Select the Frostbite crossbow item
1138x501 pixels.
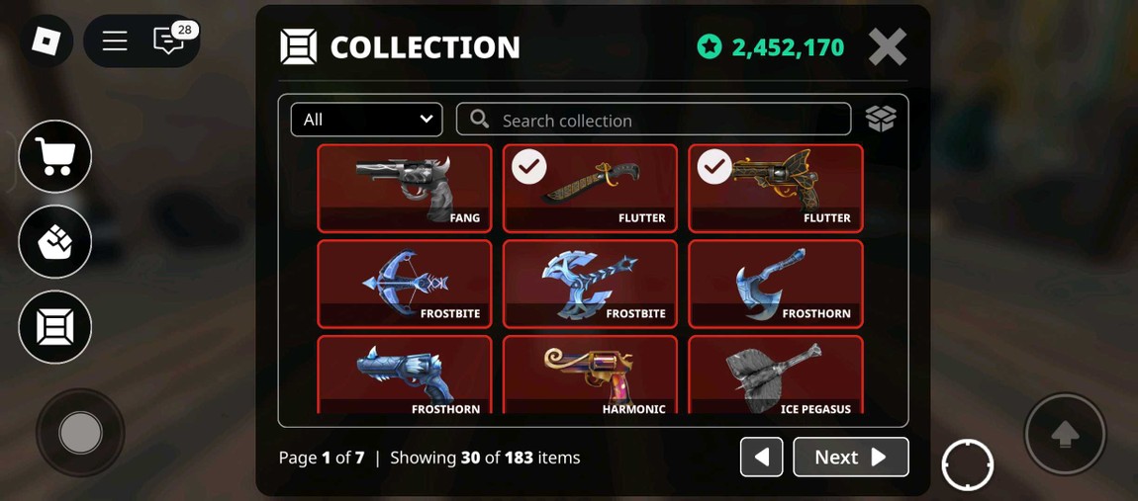(x=405, y=285)
